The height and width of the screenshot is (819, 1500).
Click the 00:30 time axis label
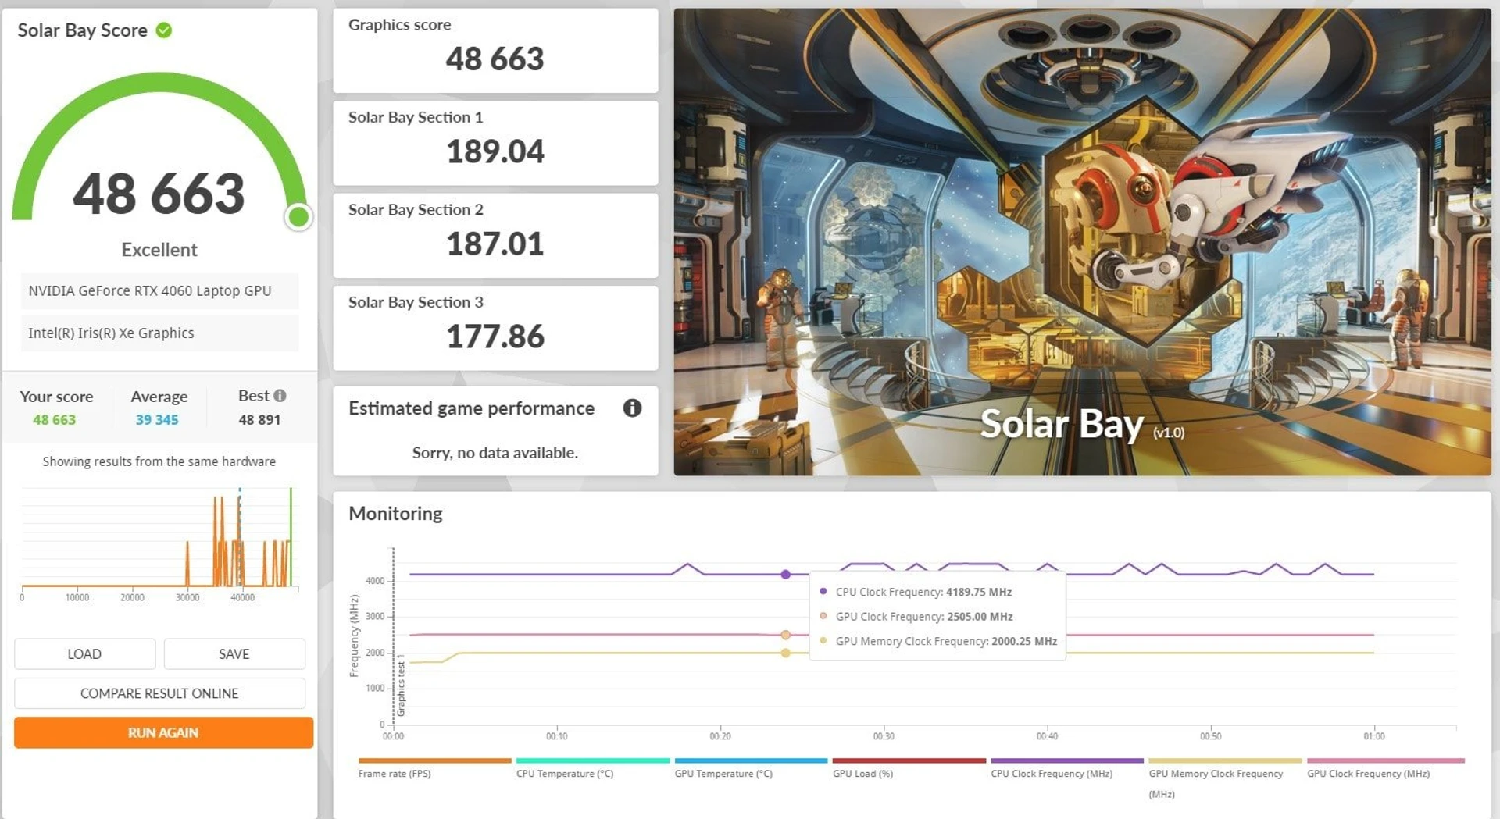(884, 736)
